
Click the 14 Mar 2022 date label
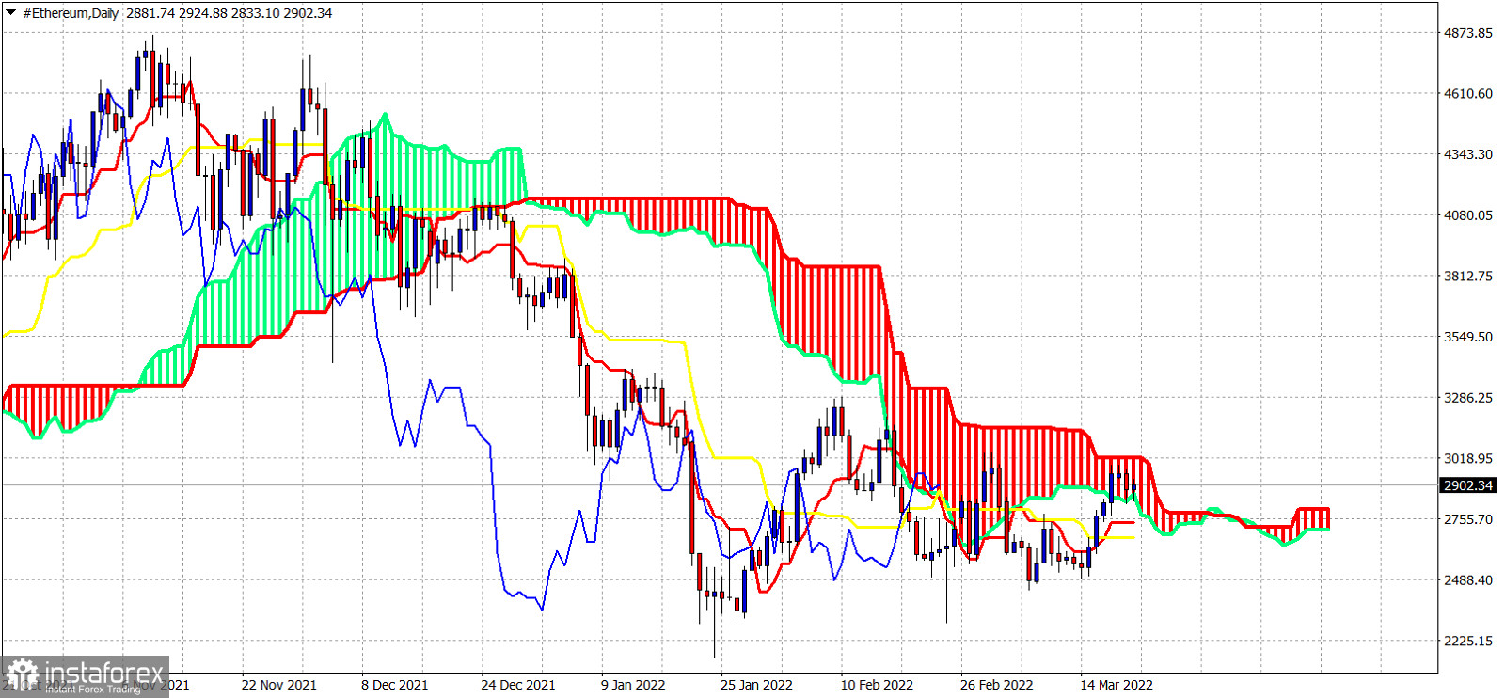1117,685
